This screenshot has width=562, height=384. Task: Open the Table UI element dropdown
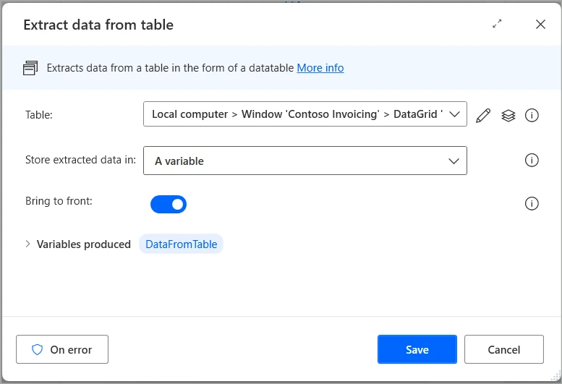297,114
